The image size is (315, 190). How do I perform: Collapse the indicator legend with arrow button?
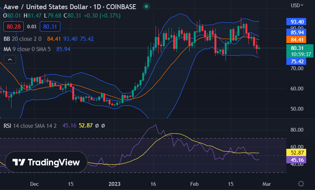click(10, 59)
